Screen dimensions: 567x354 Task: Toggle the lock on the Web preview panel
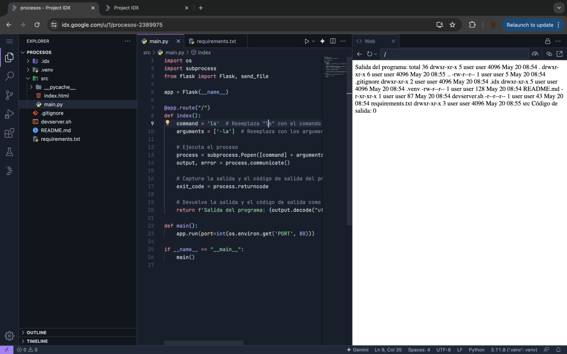coord(548,41)
